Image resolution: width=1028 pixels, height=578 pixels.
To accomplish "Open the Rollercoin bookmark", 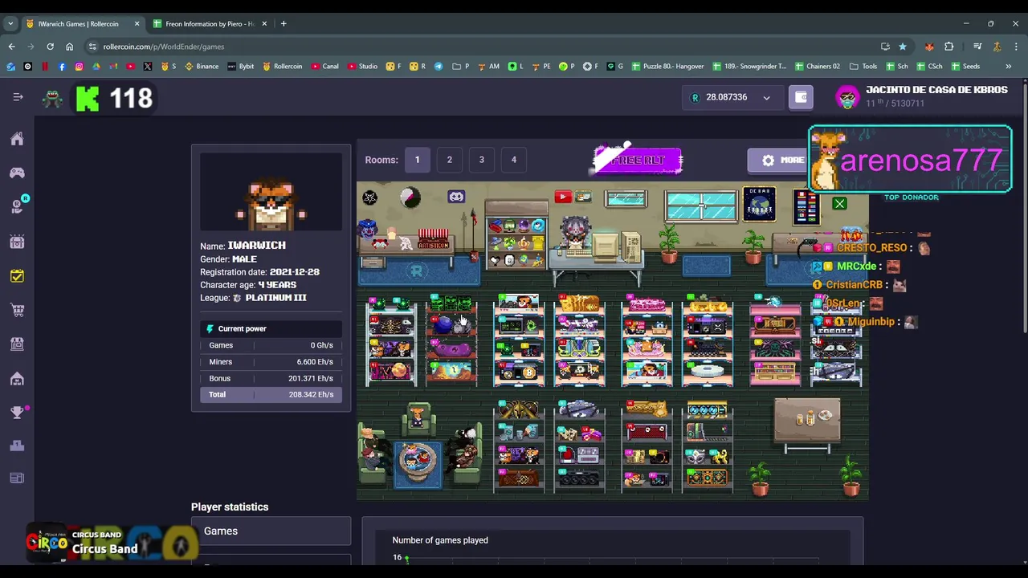I will point(283,66).
